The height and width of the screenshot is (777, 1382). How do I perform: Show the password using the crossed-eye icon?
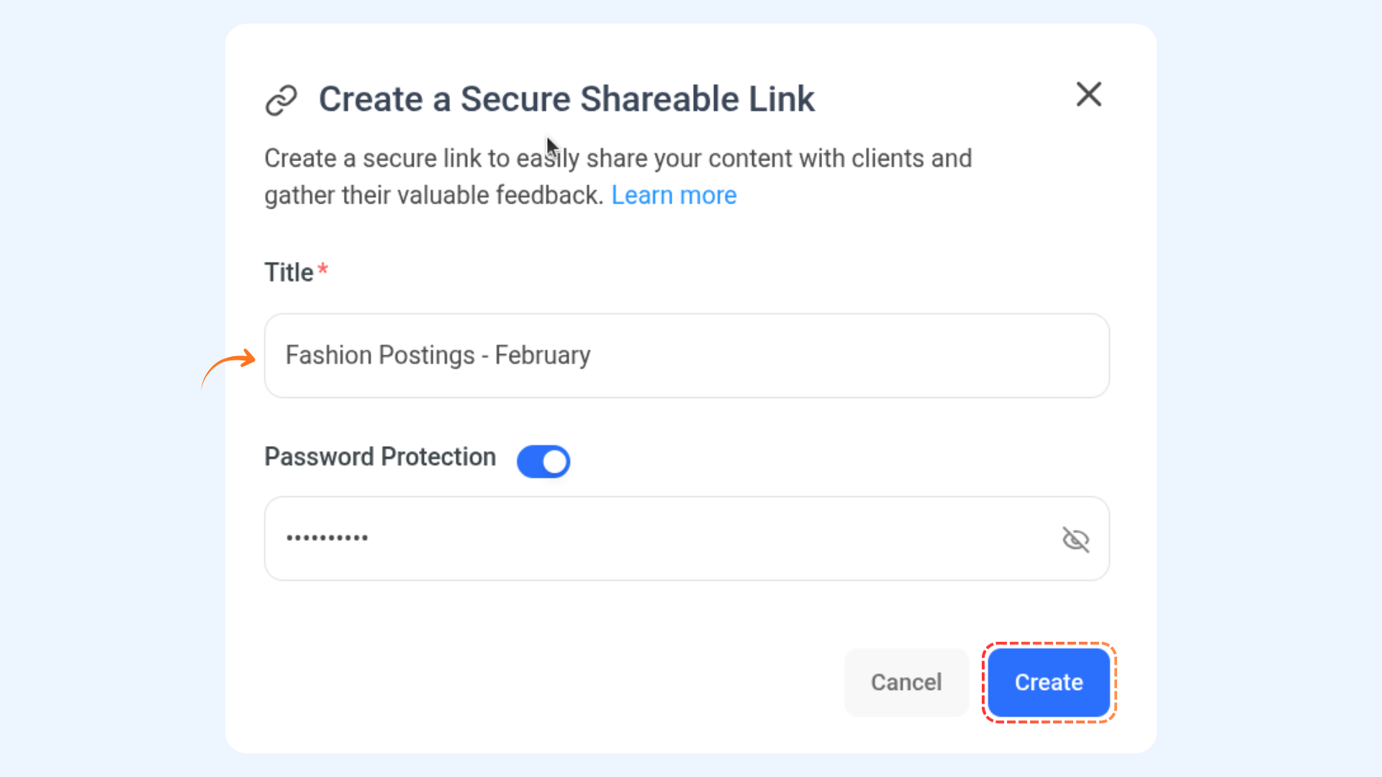pyautogui.click(x=1075, y=539)
